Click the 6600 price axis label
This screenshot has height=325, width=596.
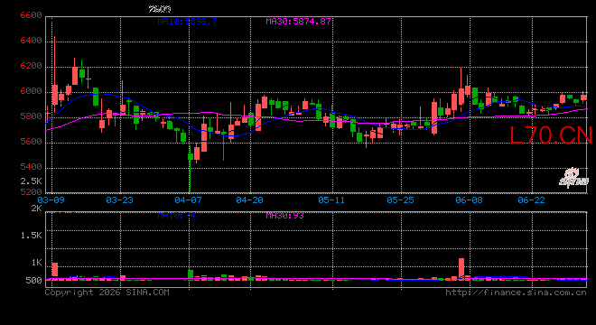pyautogui.click(x=31, y=15)
